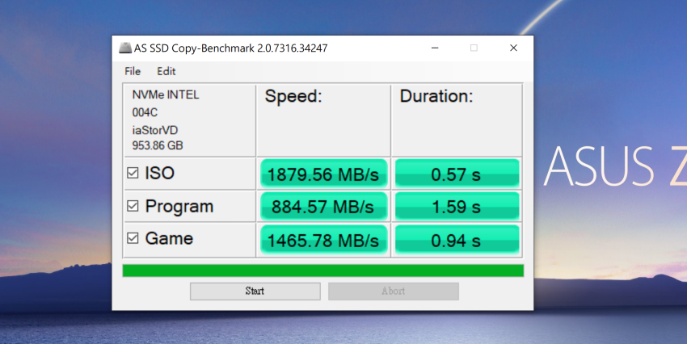
Task: Uncheck the Game checkbox
Action: coord(133,238)
